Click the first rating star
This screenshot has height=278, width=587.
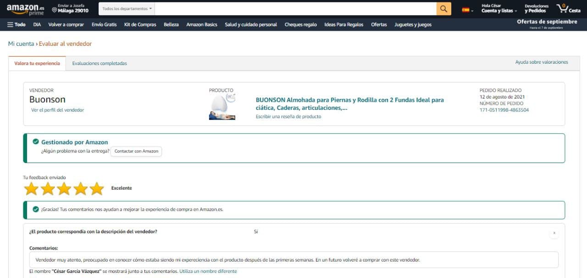pyautogui.click(x=31, y=189)
